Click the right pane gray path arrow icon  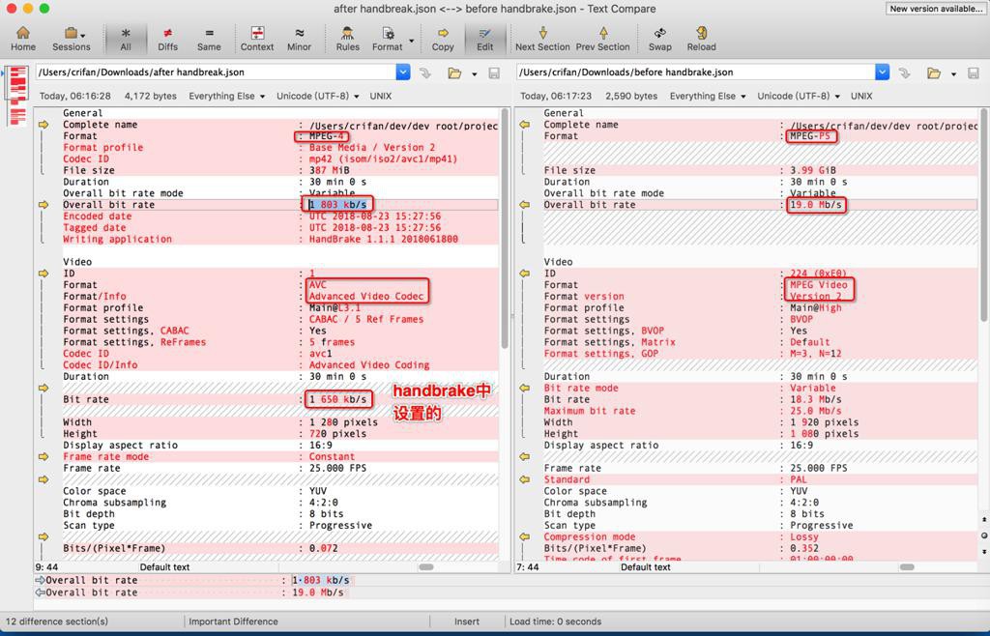905,73
